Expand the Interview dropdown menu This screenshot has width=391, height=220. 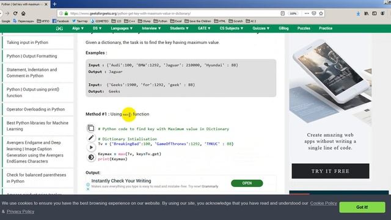(152, 29)
